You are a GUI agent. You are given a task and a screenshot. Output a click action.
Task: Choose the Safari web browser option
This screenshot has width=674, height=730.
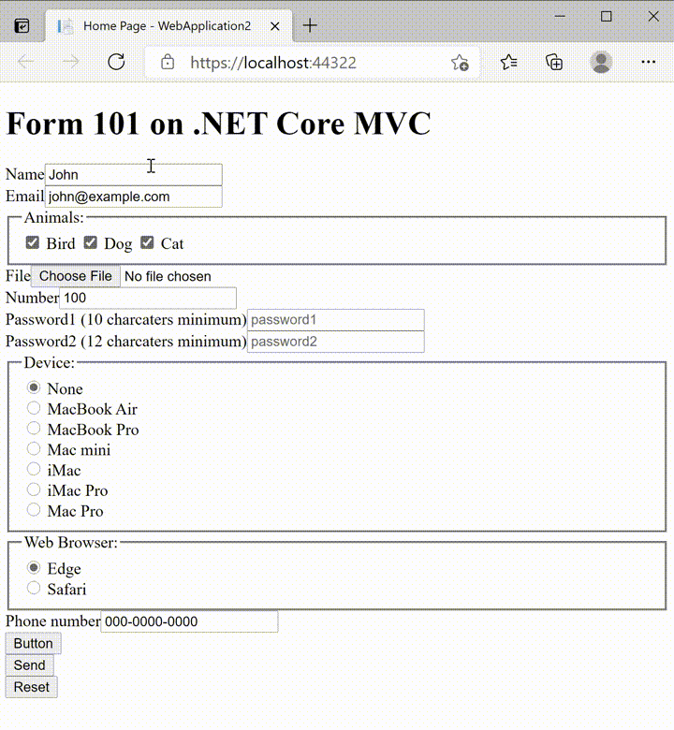coord(34,589)
